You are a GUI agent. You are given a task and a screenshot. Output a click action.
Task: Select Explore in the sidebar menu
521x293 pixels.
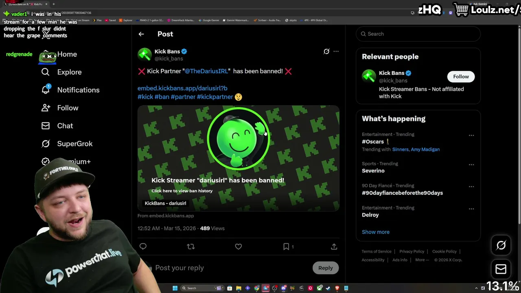point(69,72)
